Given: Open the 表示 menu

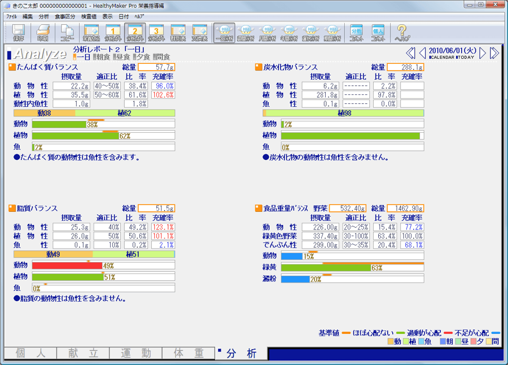Looking at the screenshot, I should tap(108, 16).
